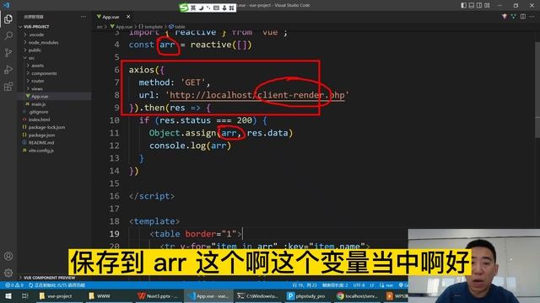Open index.html in the file tree

click(x=39, y=120)
